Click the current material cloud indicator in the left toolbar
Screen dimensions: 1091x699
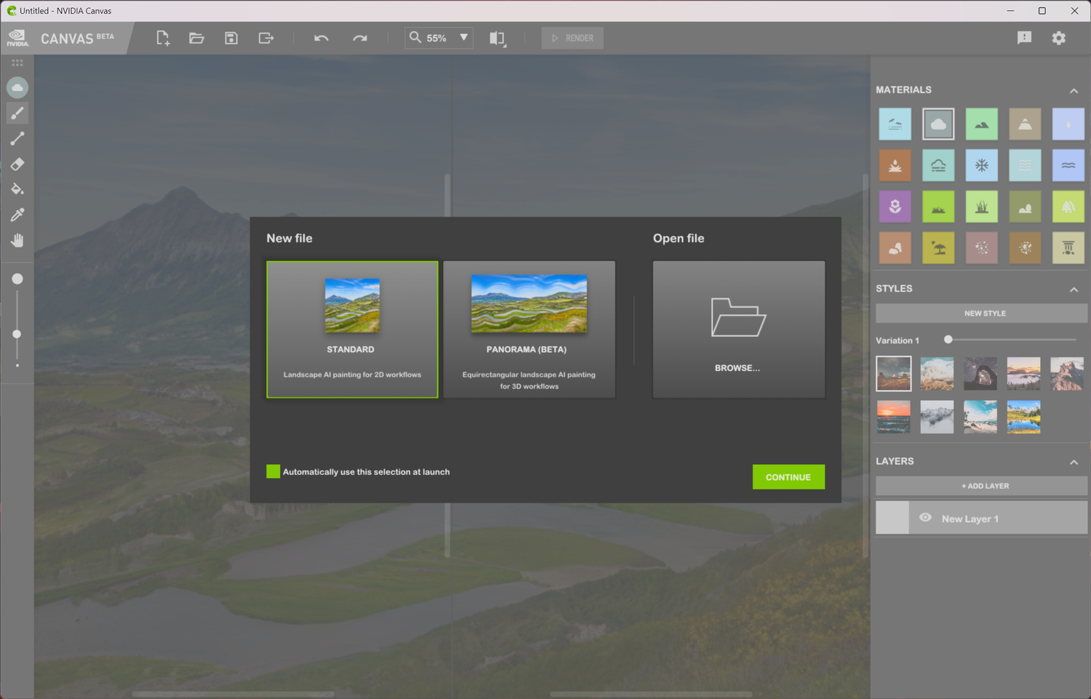(17, 88)
